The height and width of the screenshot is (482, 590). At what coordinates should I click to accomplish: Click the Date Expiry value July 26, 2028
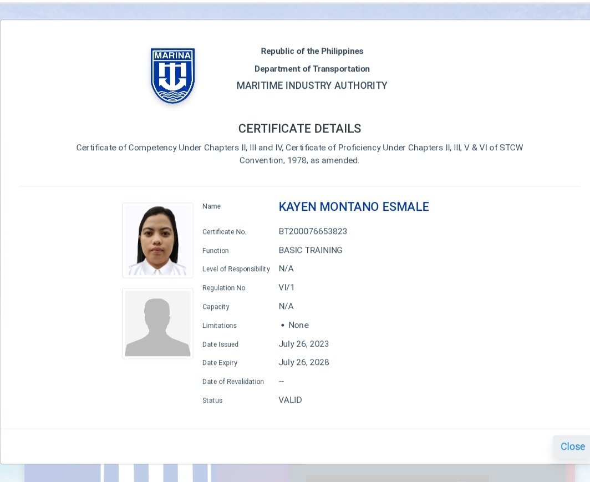[303, 362]
